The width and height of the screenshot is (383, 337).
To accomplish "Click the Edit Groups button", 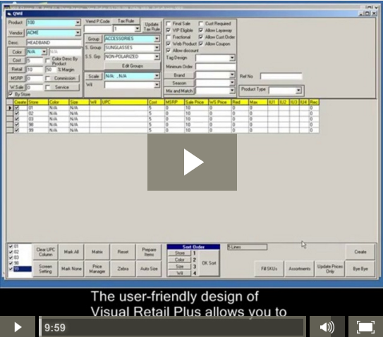I will [133, 66].
